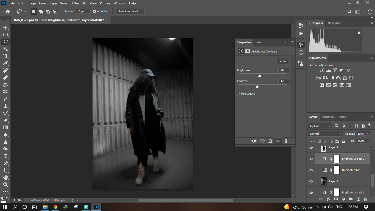This screenshot has height=211, width=375.
Task: Adjust the Brightness slider handle
Action: coord(259,76)
